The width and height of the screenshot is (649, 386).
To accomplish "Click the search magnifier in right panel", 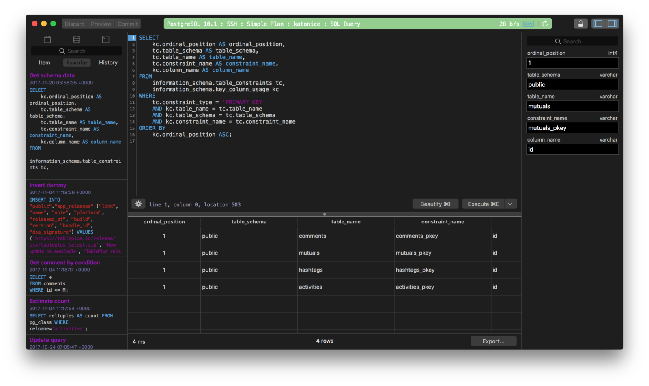I will tap(558, 41).
